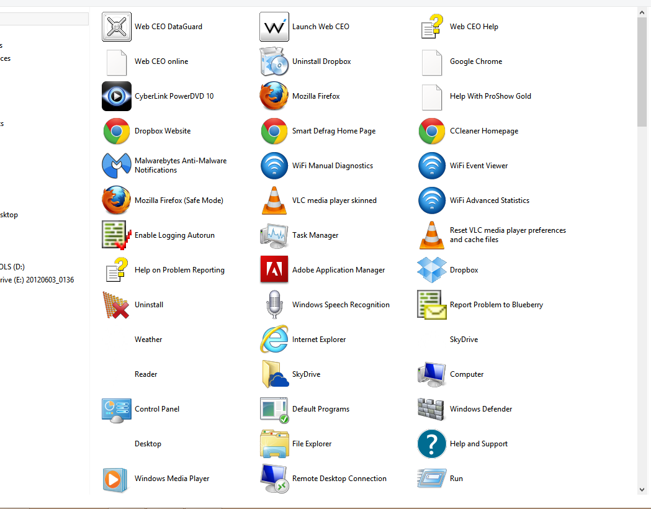Open the Dropbox box icon
Screen dimensions: 651x509
(432, 270)
